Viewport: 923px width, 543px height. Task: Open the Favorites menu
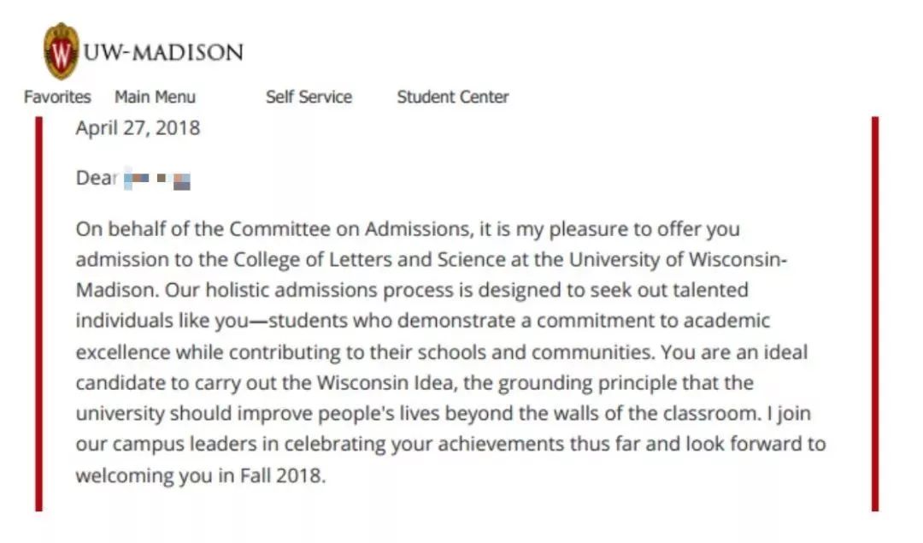tap(57, 97)
